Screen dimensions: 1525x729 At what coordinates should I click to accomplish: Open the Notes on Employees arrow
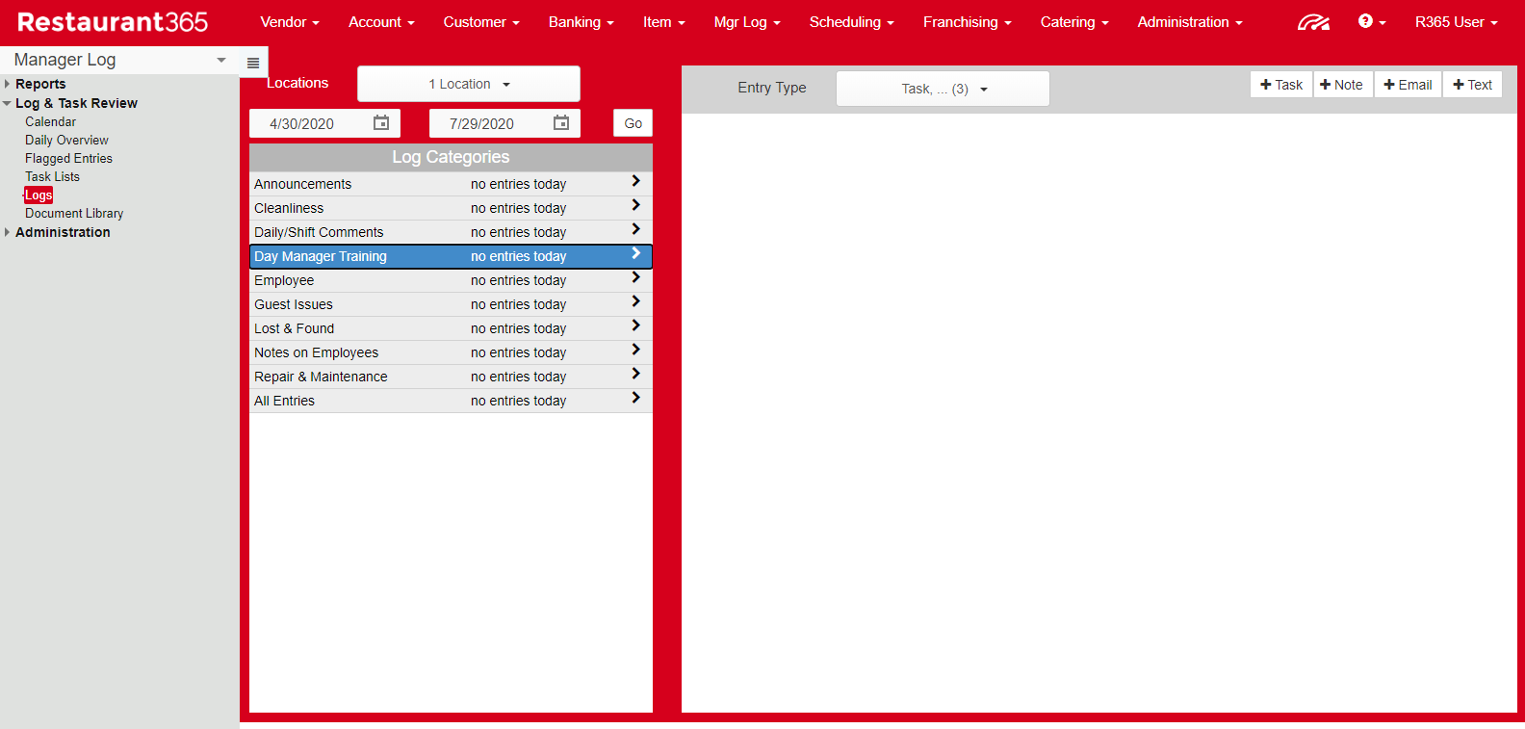tap(635, 350)
